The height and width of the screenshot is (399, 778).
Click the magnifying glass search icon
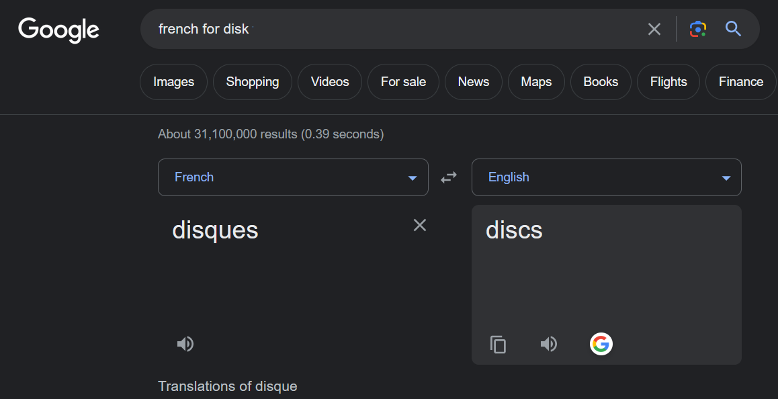(733, 29)
